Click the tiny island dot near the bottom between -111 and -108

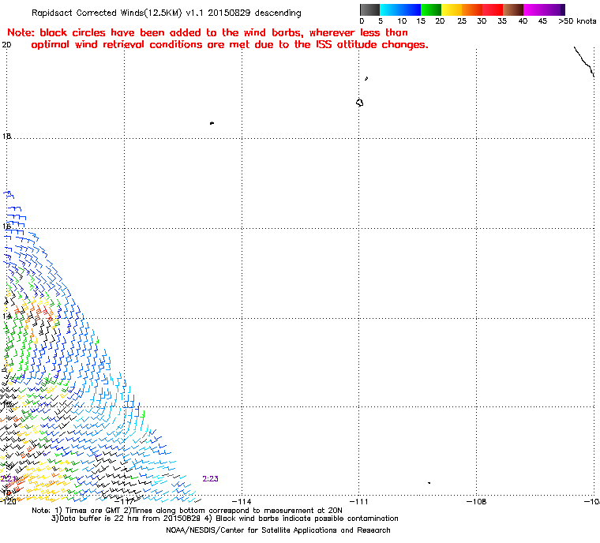coord(429,483)
